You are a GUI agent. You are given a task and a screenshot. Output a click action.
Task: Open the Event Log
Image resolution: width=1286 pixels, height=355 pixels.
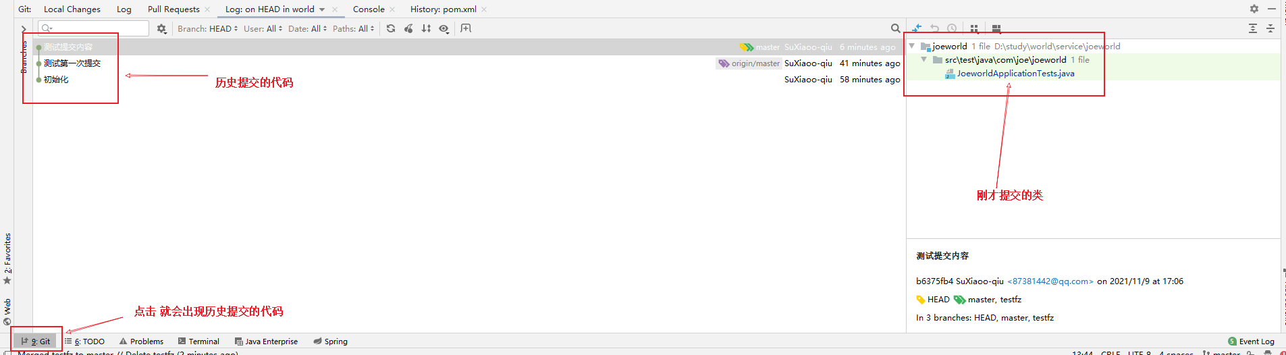(x=1252, y=342)
